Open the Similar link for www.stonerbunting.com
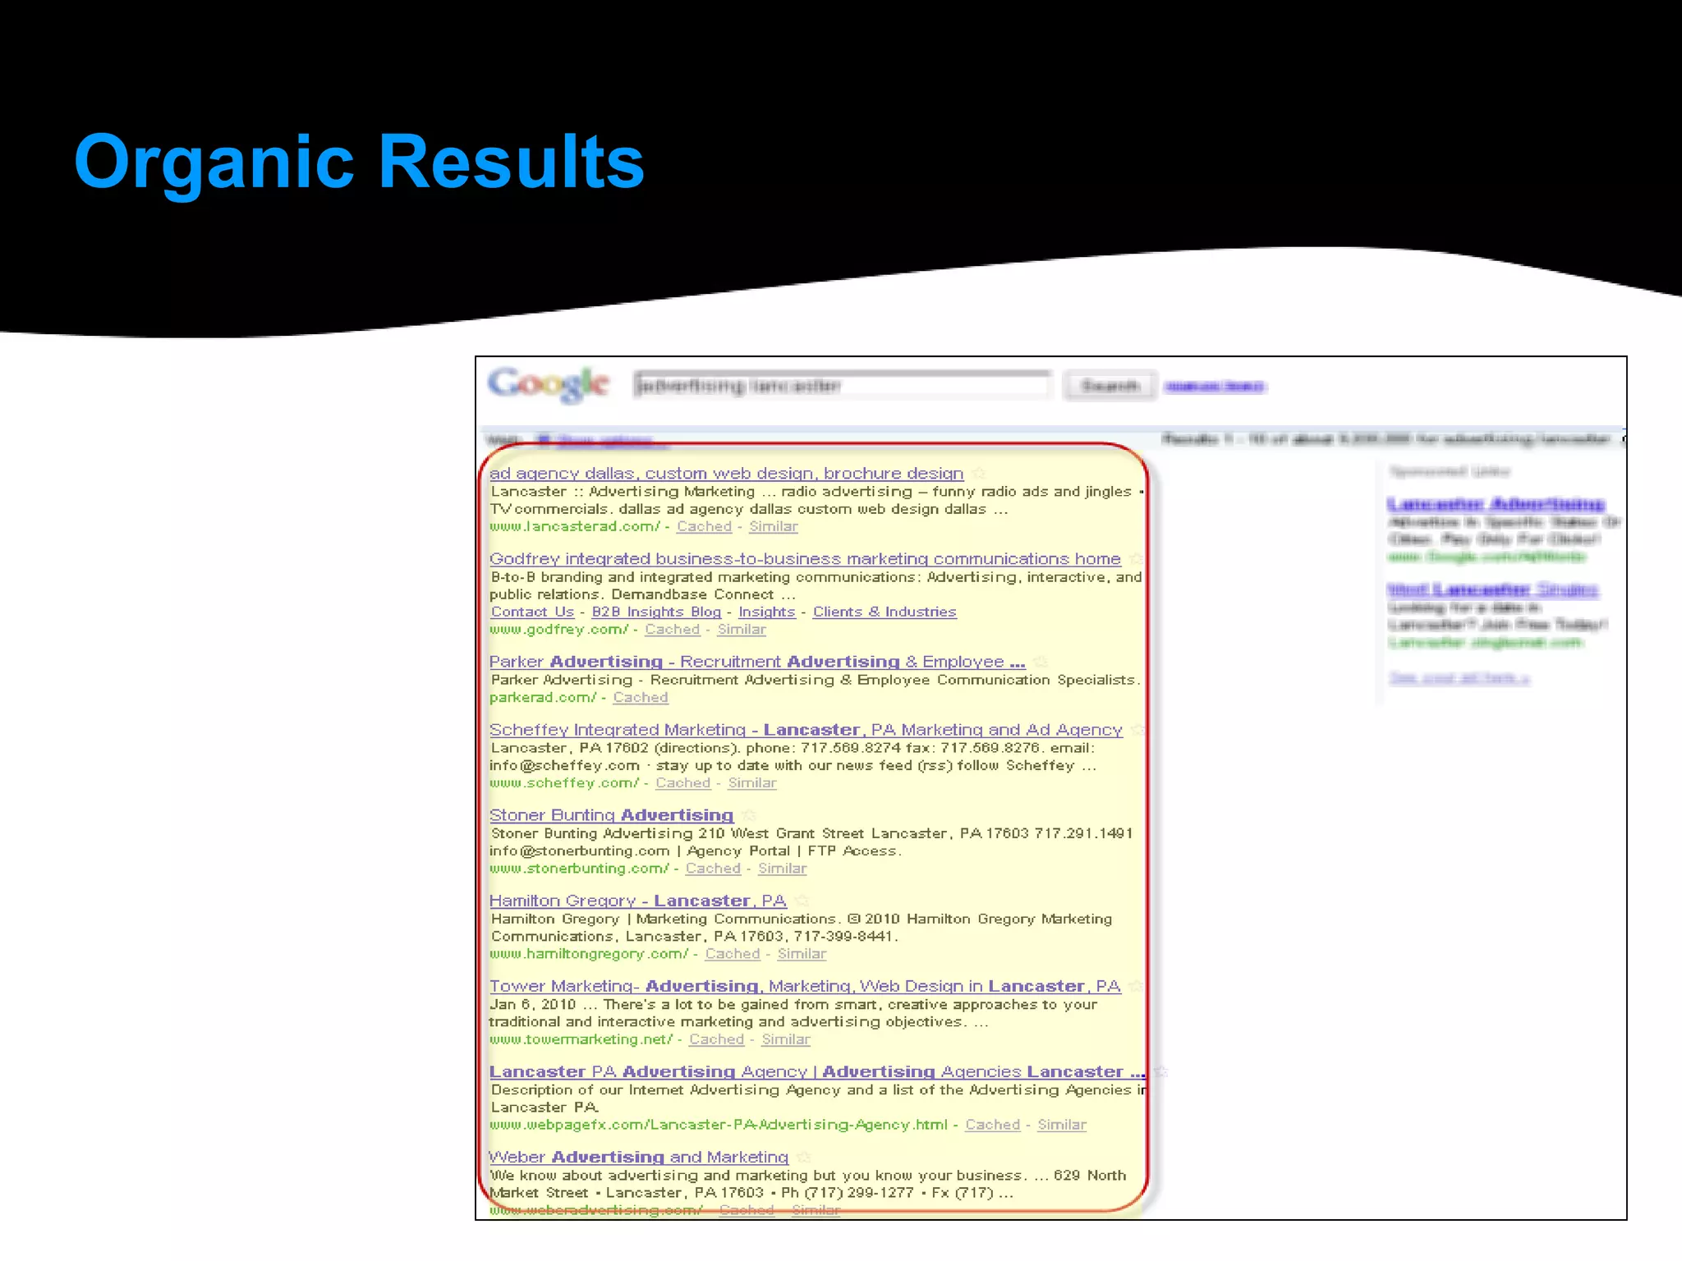 tap(783, 868)
